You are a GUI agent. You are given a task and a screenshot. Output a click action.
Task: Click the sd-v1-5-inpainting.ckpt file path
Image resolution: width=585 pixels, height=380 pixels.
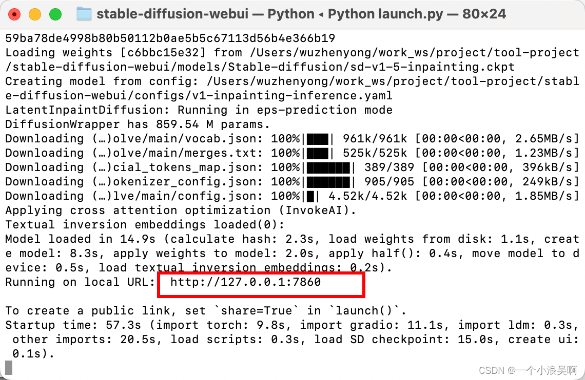pos(260,67)
